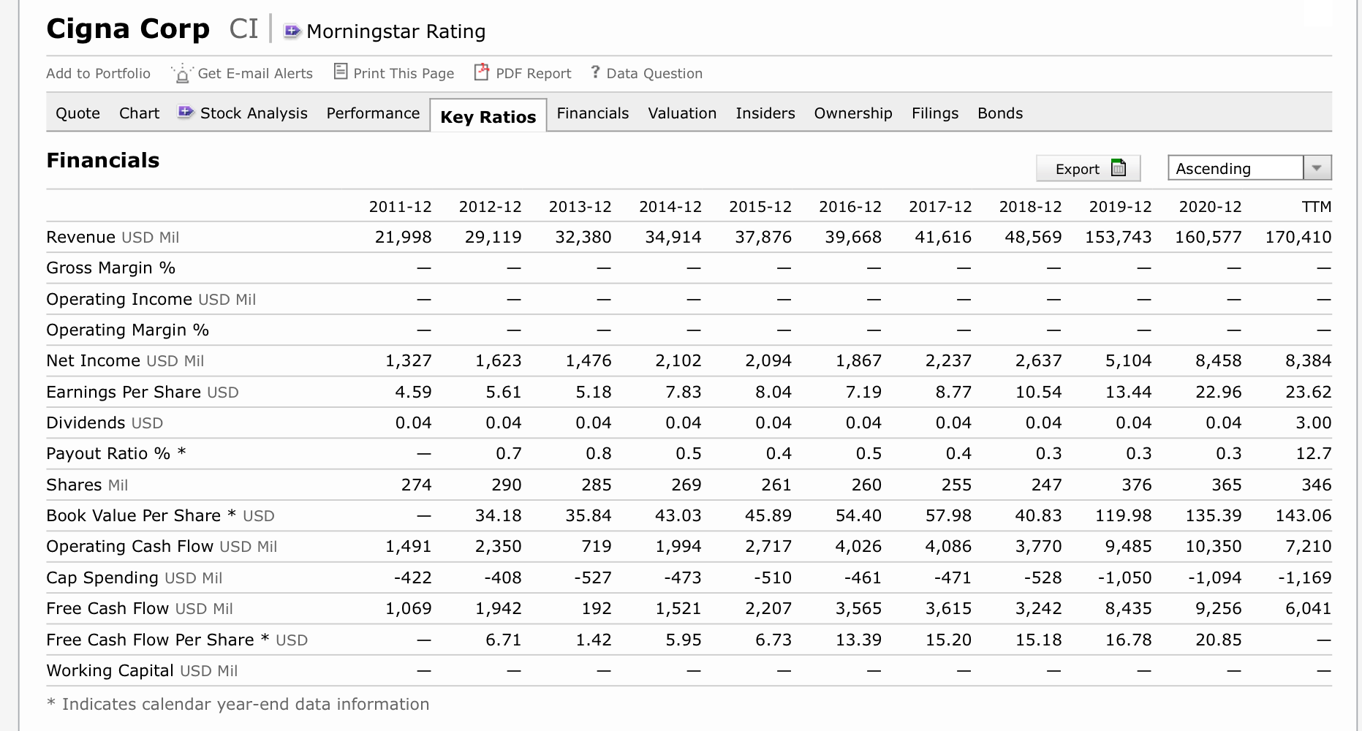Switch to the Financials tab
Screen dimensions: 1362x731
592,113
